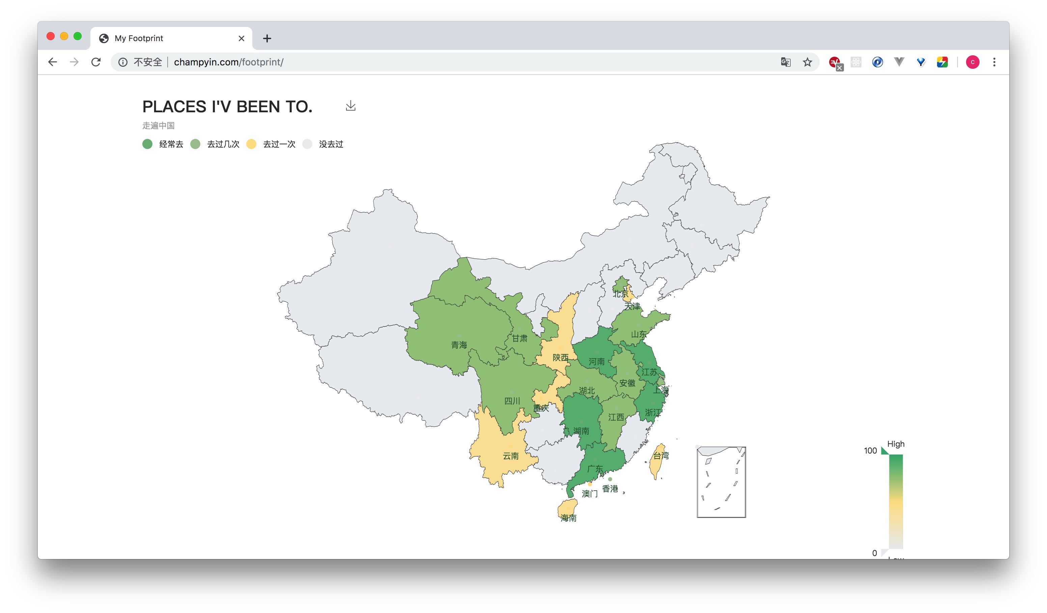Click the Vue.js devtools extension icon

coord(899,62)
